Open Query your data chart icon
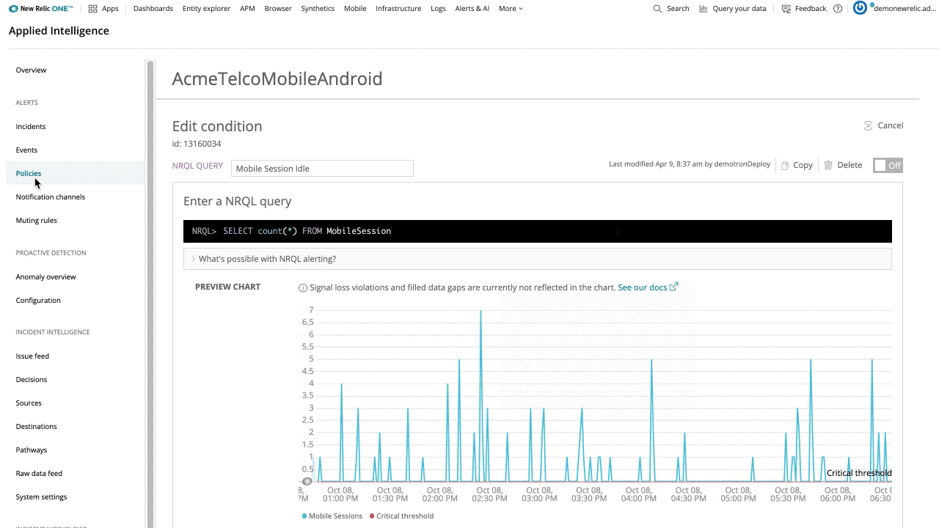Screen dimensions: 939x528 [x=704, y=9]
